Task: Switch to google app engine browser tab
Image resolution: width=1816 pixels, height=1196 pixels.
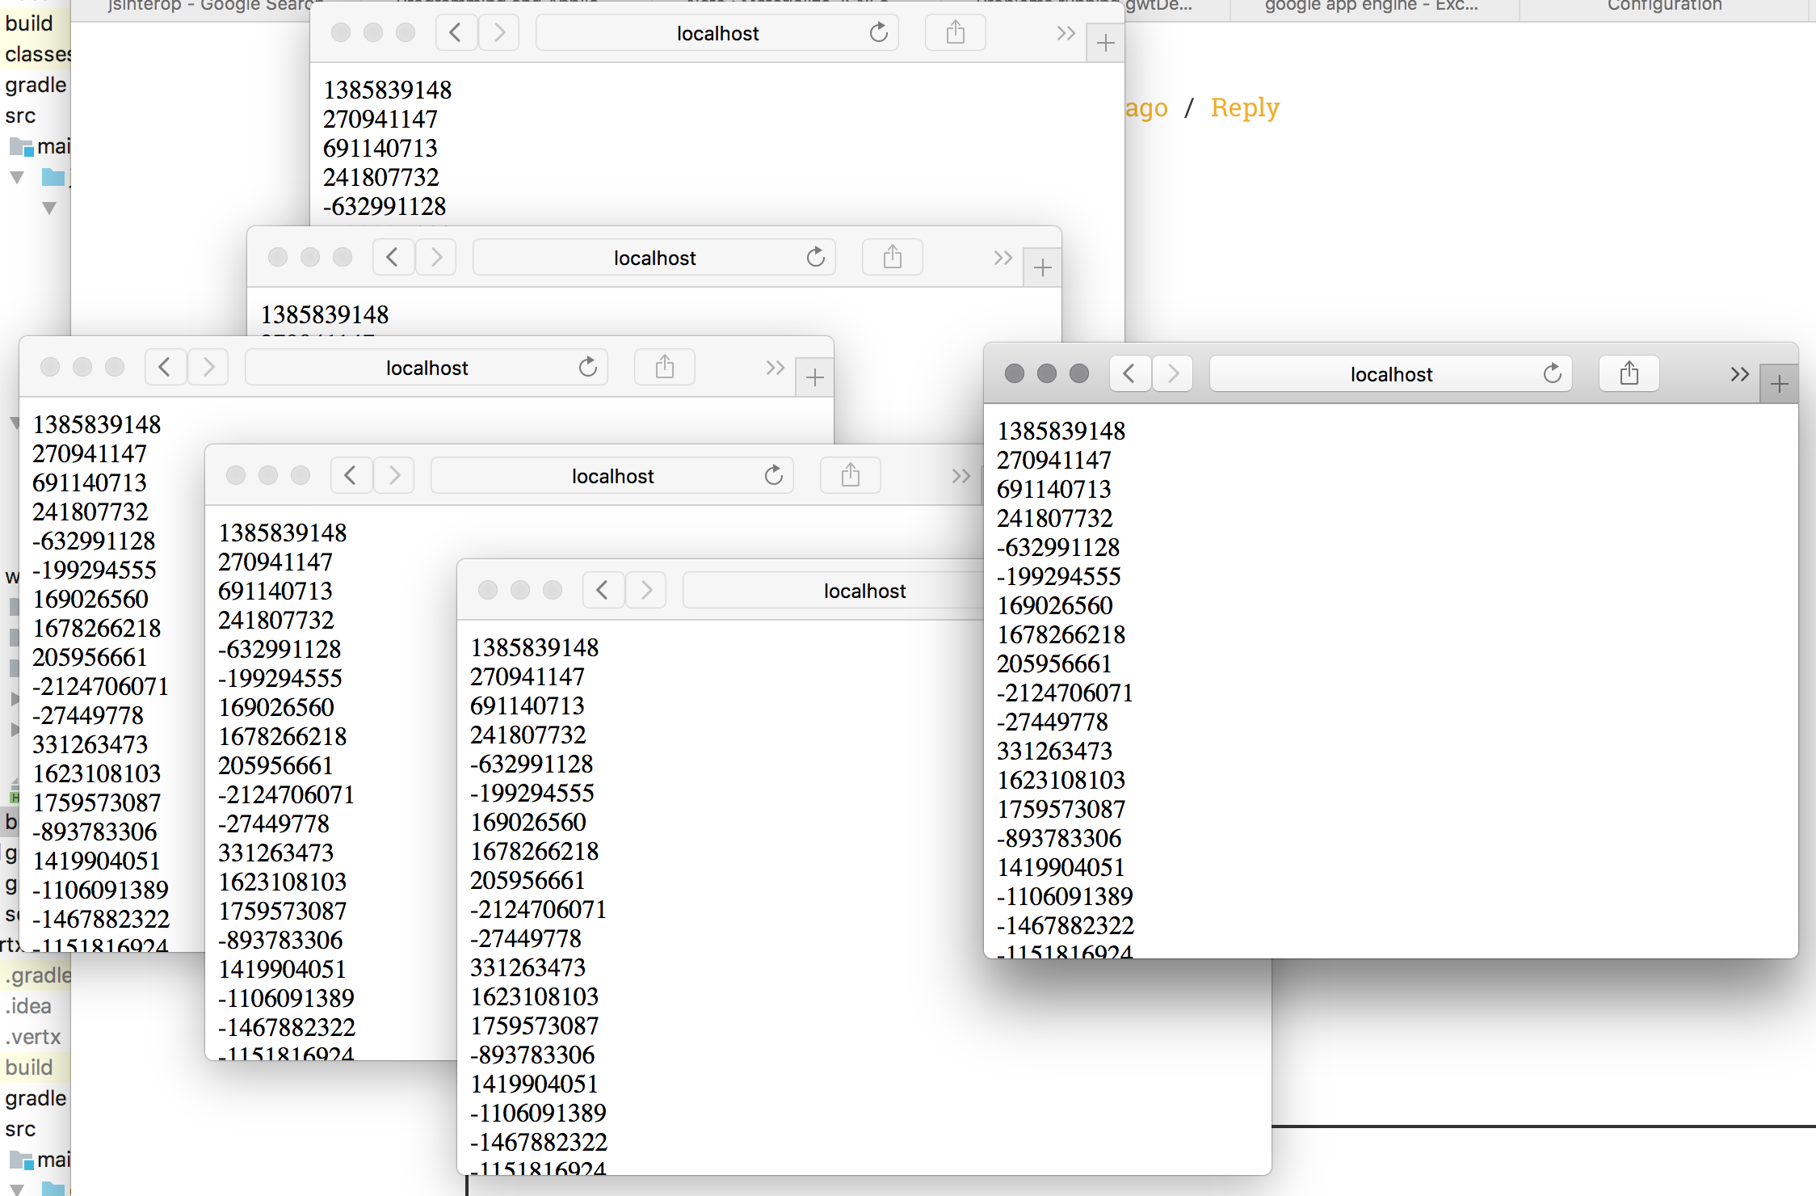Action: (x=1370, y=6)
